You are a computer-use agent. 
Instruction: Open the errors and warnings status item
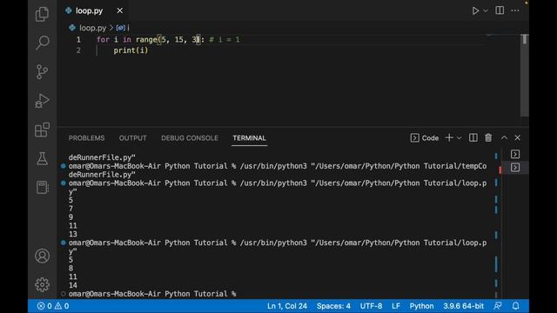coord(53,306)
